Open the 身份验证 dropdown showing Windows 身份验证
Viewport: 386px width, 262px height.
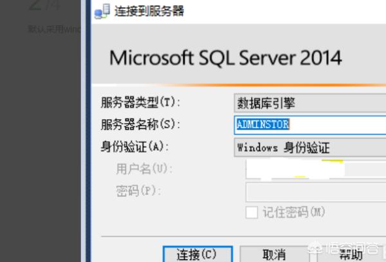coord(310,147)
